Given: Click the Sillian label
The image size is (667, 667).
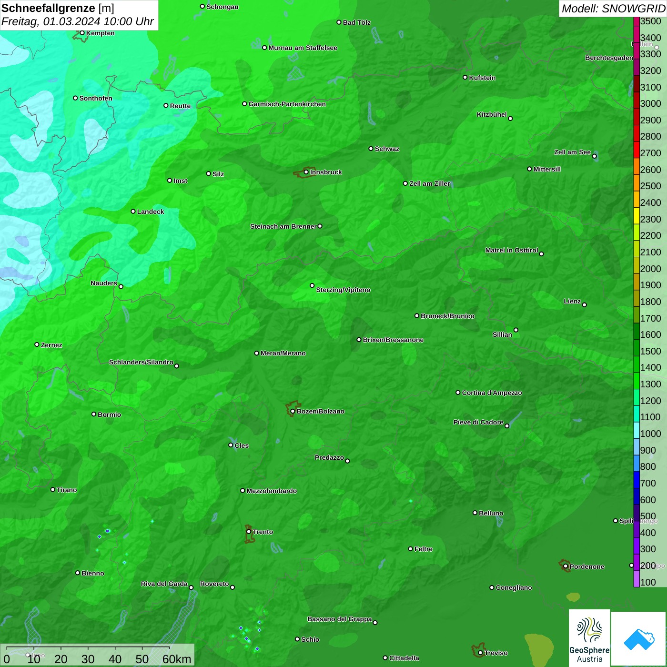Looking at the screenshot, I should tap(502, 334).
